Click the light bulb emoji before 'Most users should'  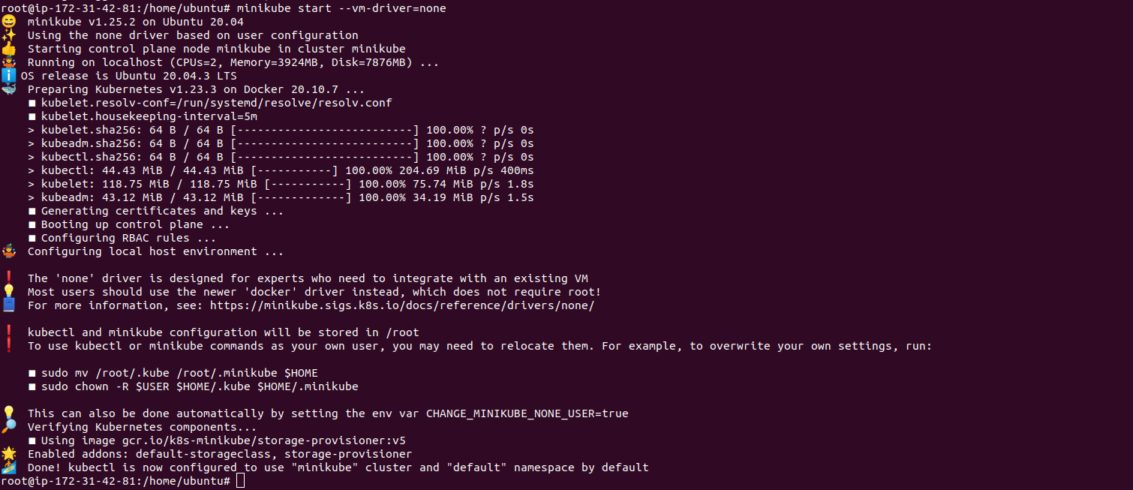click(8, 292)
